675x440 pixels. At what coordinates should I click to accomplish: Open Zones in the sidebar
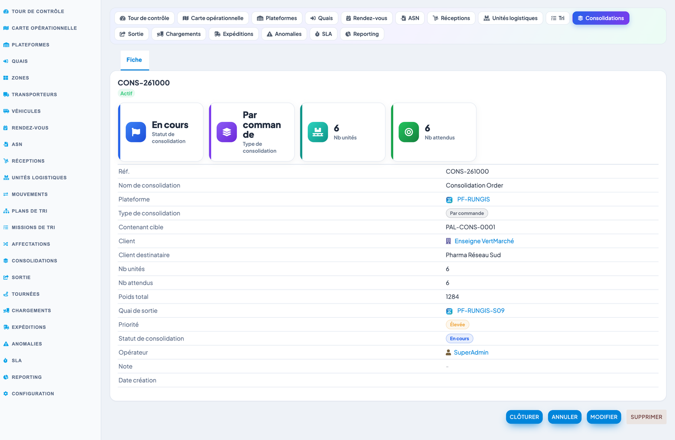point(16,78)
